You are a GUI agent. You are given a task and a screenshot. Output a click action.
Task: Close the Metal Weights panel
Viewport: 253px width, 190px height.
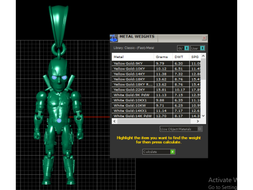pyautogui.click(x=204, y=38)
